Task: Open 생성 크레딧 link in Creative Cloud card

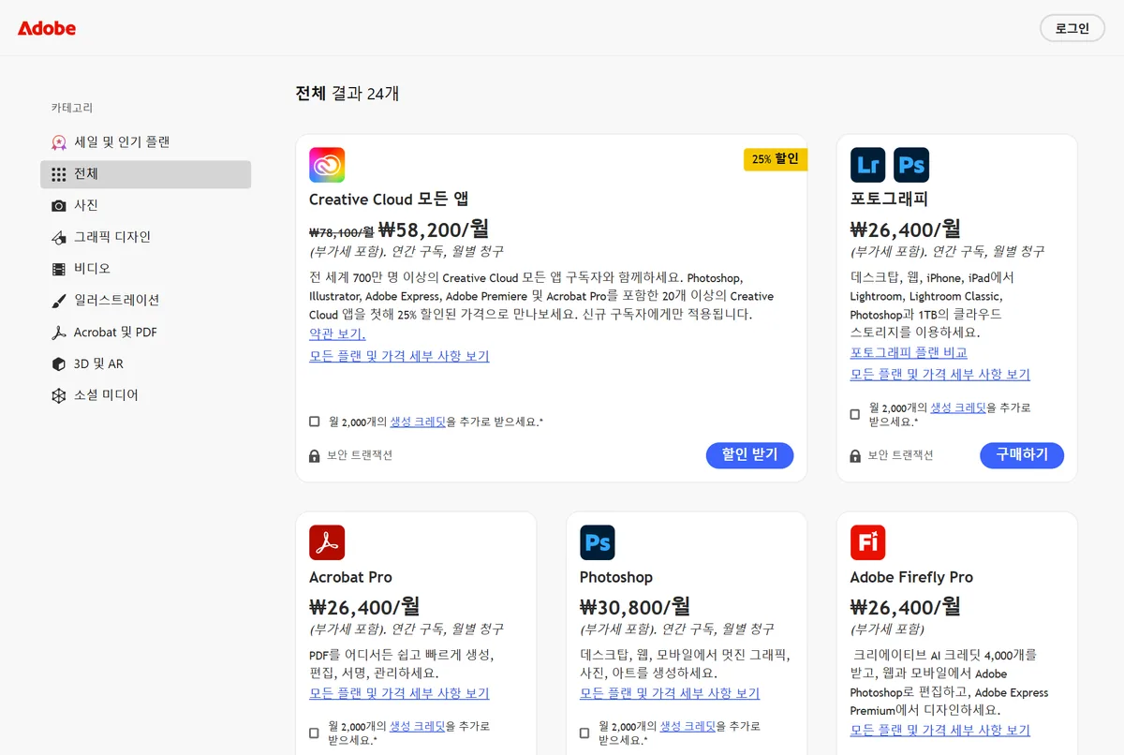Action: [x=418, y=422]
